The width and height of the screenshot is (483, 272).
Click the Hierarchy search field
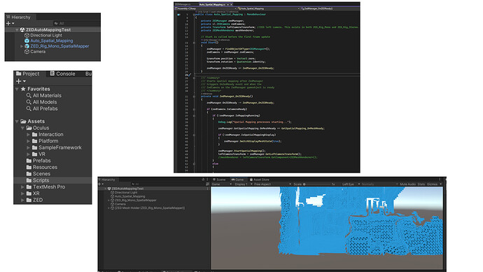pos(76,23)
